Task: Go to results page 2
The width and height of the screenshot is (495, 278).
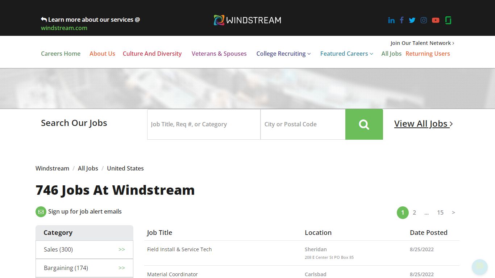Action: (414, 212)
